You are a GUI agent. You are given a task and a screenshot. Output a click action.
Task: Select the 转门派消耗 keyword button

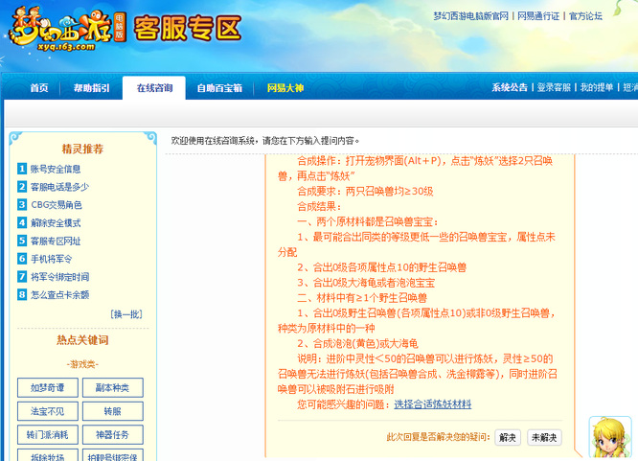click(x=48, y=434)
